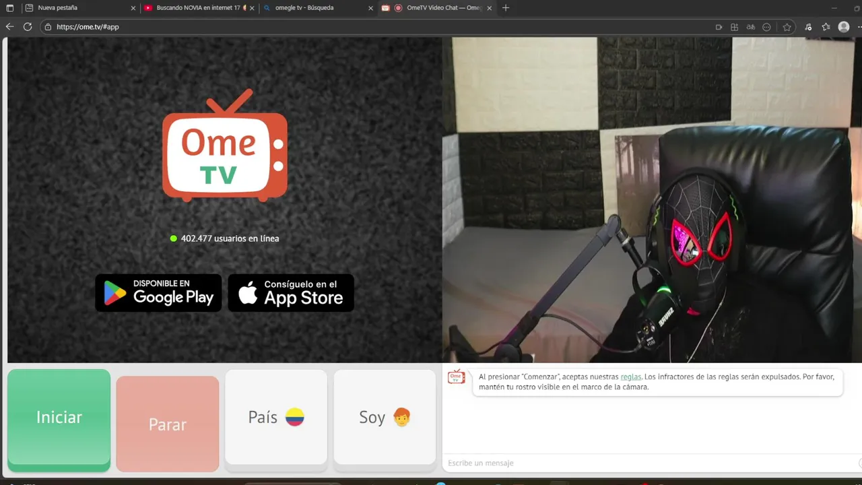Image resolution: width=862 pixels, height=485 pixels.
Task: Close the OmeTV Video Chat tab
Action: point(489,8)
